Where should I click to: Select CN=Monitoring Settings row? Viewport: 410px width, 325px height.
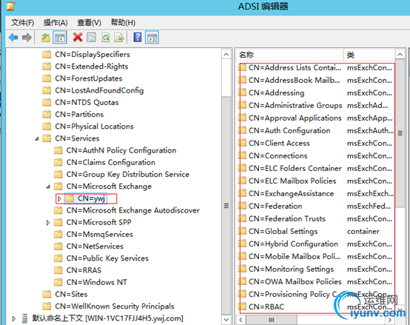coord(316,269)
